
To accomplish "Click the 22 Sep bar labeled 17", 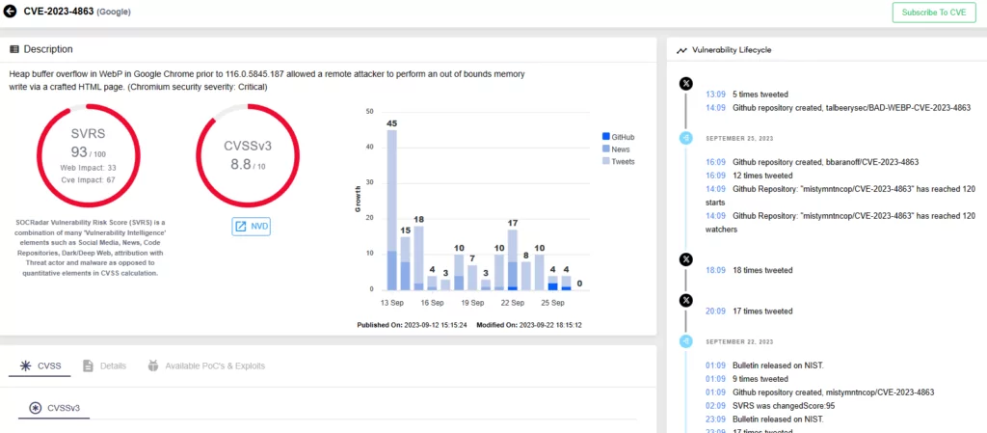I will click(x=513, y=260).
